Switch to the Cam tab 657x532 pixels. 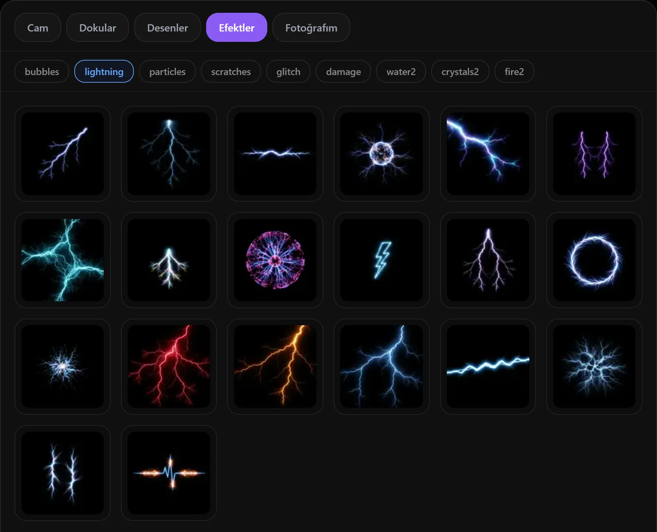tap(38, 27)
